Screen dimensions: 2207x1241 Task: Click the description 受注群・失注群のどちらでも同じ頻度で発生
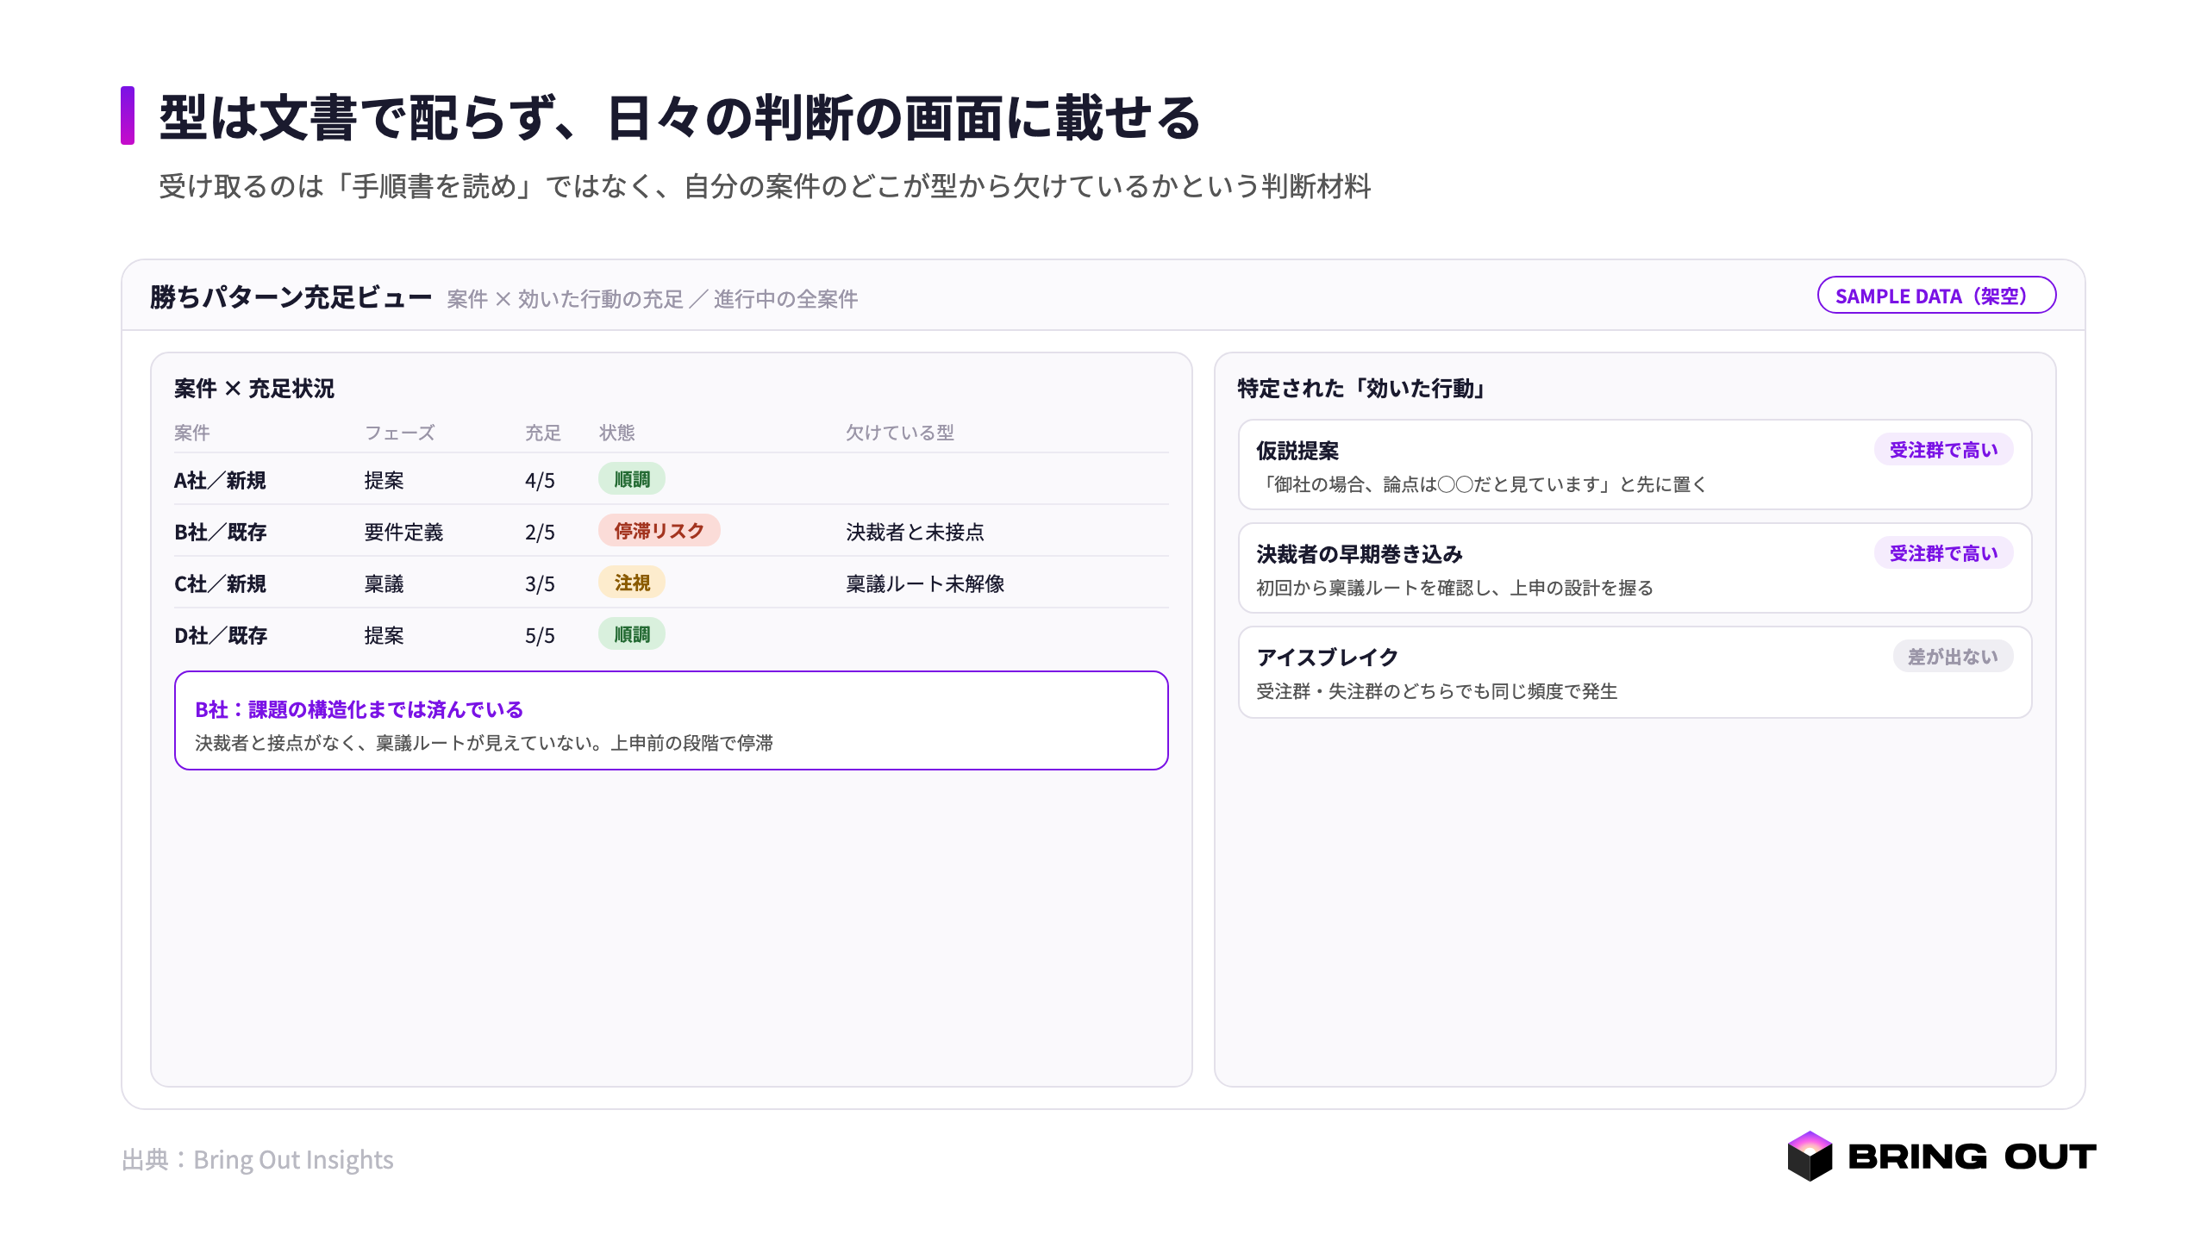click(x=1436, y=691)
